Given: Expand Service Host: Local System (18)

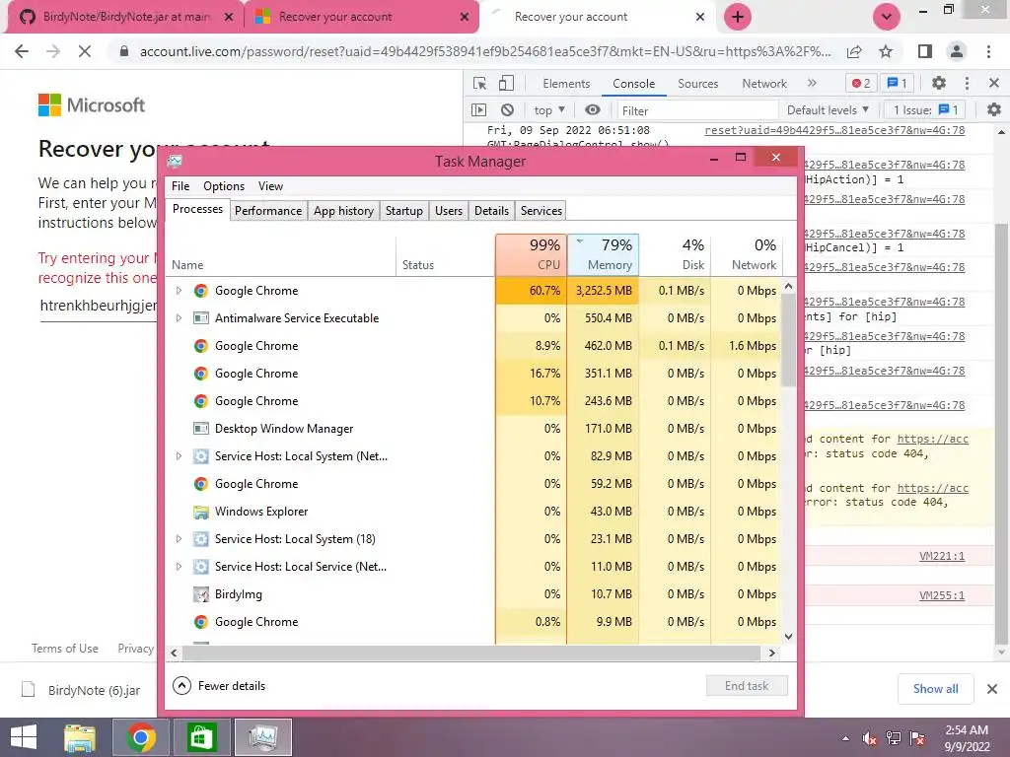Looking at the screenshot, I should click(x=180, y=539).
